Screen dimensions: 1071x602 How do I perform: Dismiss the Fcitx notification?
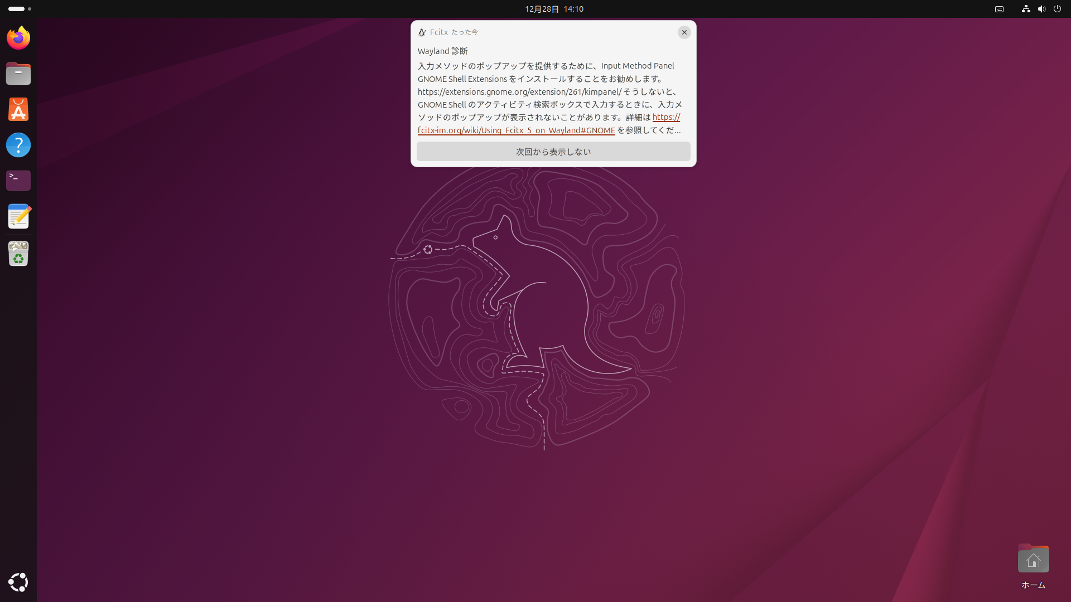684,32
